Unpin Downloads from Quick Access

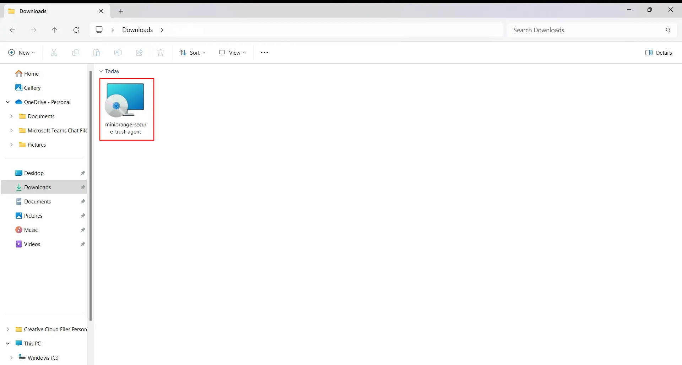pos(83,187)
